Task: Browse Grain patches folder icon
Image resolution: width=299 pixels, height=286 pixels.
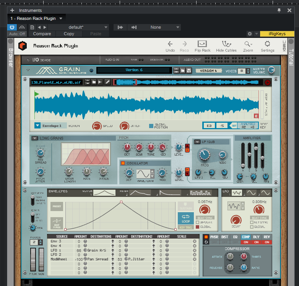Action: tap(182, 71)
